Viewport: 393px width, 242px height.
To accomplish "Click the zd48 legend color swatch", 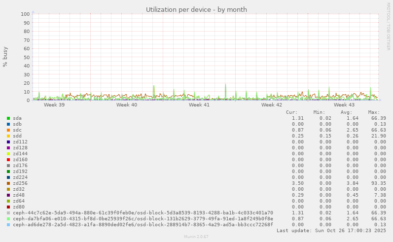I will [x=8, y=195].
